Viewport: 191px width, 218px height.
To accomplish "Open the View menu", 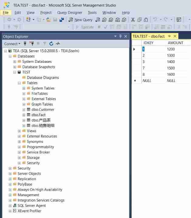I will click(x=30, y=13).
